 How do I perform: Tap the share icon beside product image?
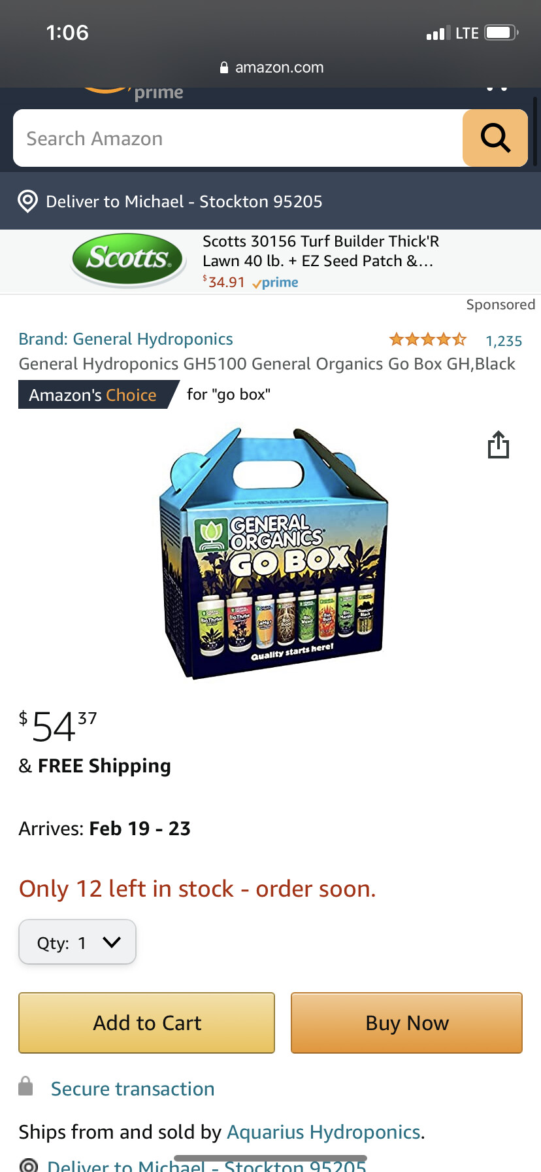coord(499,445)
